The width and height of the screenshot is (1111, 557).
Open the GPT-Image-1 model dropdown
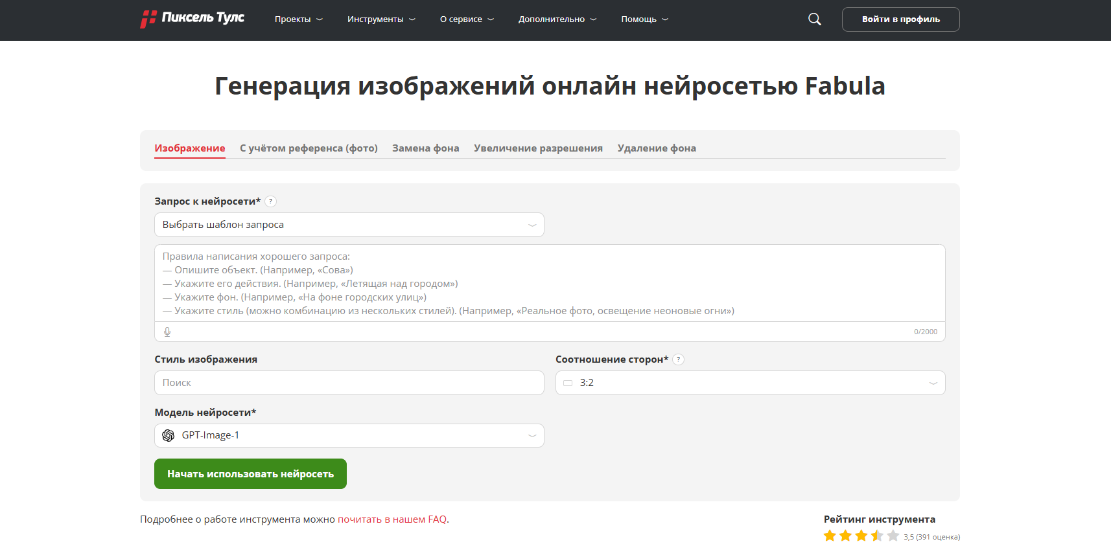click(x=349, y=435)
